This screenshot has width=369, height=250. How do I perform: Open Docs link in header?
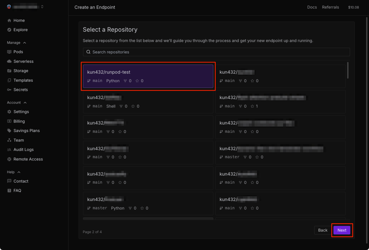click(312, 7)
